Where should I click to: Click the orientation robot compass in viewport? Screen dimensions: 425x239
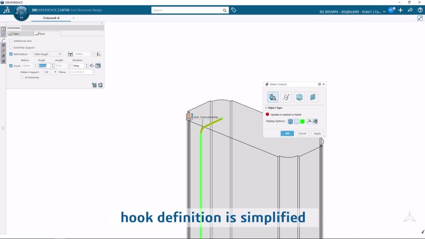(x=410, y=217)
